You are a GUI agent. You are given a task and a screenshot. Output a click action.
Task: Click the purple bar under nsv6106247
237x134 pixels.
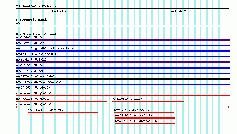[122, 62]
